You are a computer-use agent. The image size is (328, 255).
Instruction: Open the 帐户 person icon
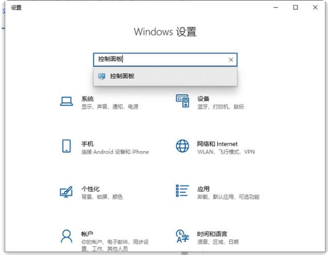coord(67,236)
